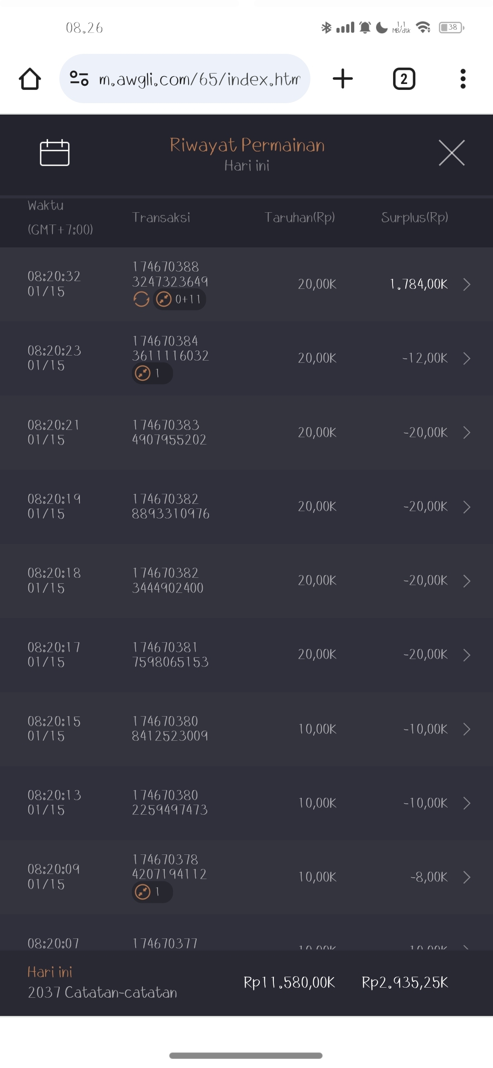The width and height of the screenshot is (493, 1068).
Task: Tap the spin badge on 08:20:09 row
Action: 152,892
